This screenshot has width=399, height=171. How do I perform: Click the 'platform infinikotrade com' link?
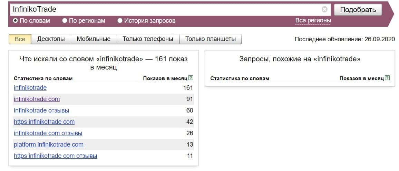[49, 145]
